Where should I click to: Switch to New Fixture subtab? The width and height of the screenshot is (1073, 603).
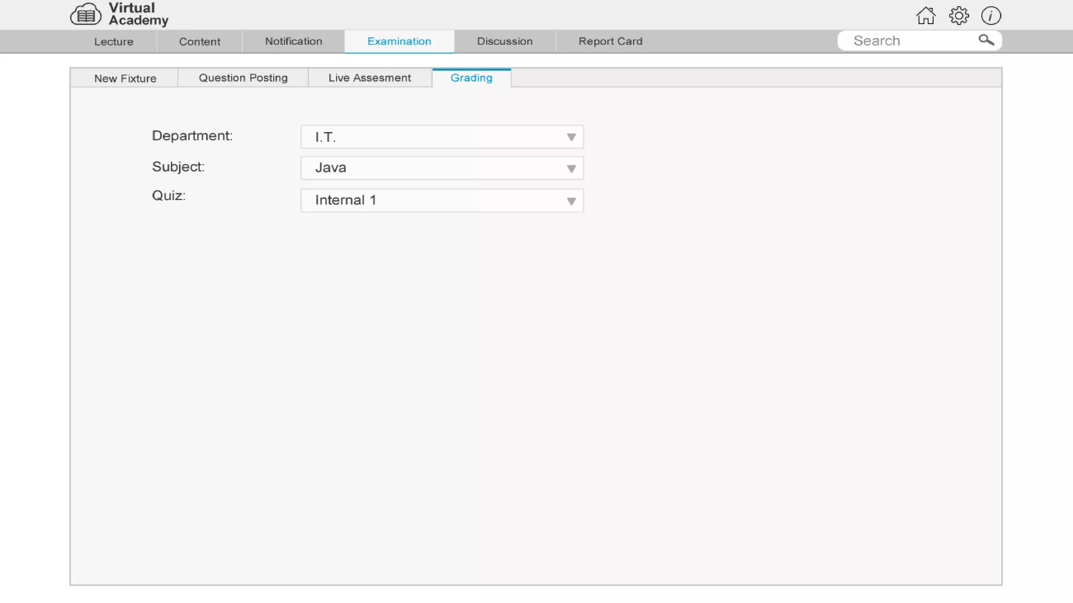[x=125, y=79]
